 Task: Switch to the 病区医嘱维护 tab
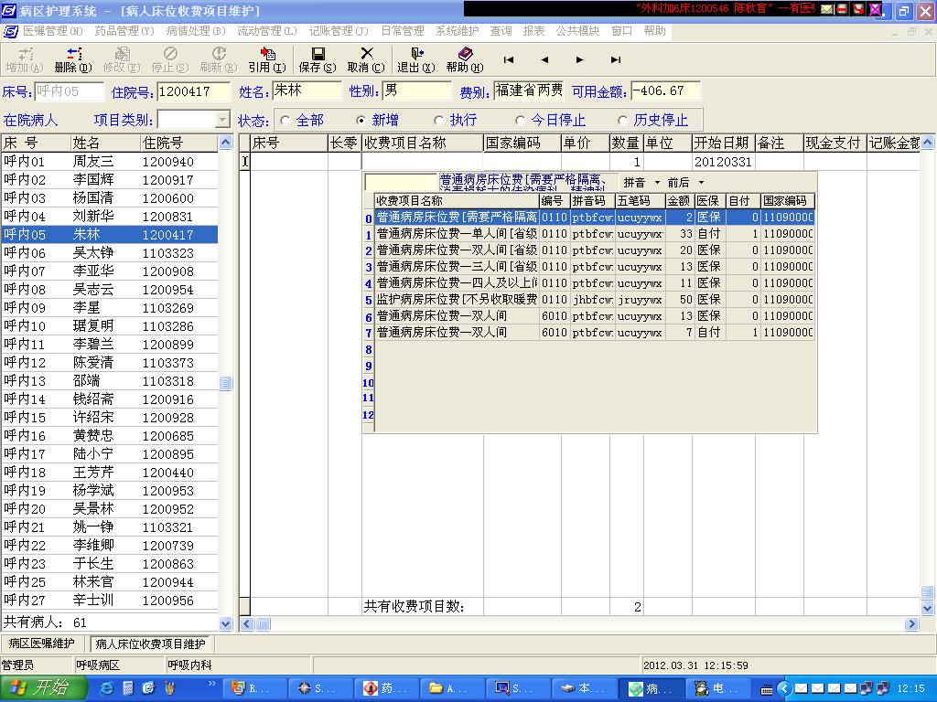tap(43, 643)
